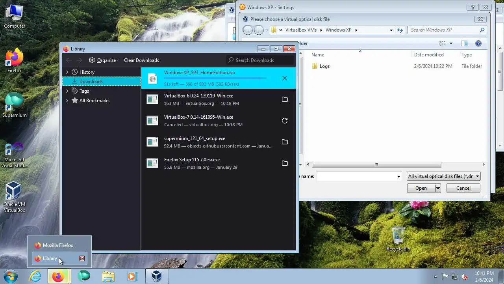
Task: Close Library from taskbar preview list
Action: 82,258
